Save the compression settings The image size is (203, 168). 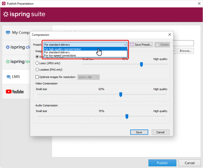pyautogui.click(x=139, y=132)
